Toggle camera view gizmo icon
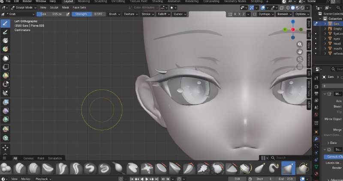The height and width of the screenshot is (181, 343). tap(300, 59)
